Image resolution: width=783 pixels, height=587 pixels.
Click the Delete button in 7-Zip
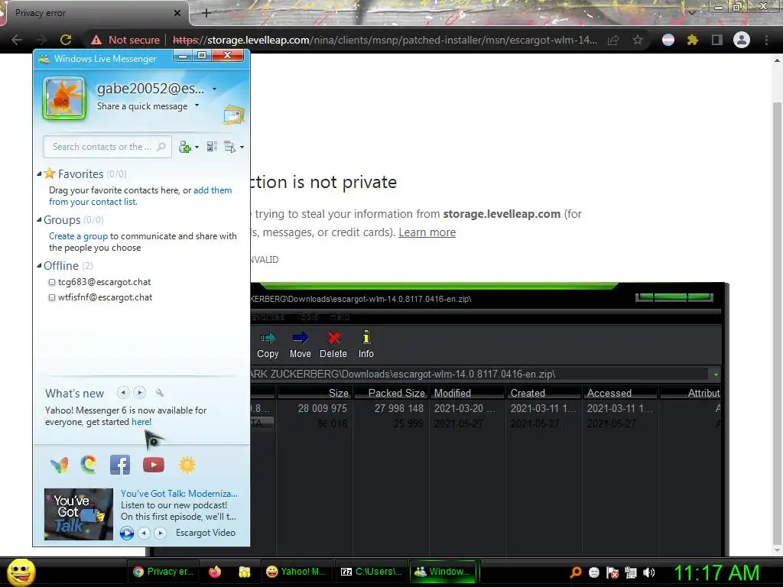(x=333, y=345)
